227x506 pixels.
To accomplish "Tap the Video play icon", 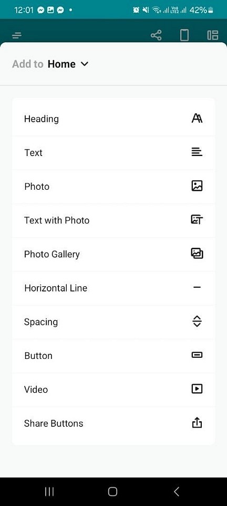I will tap(197, 389).
